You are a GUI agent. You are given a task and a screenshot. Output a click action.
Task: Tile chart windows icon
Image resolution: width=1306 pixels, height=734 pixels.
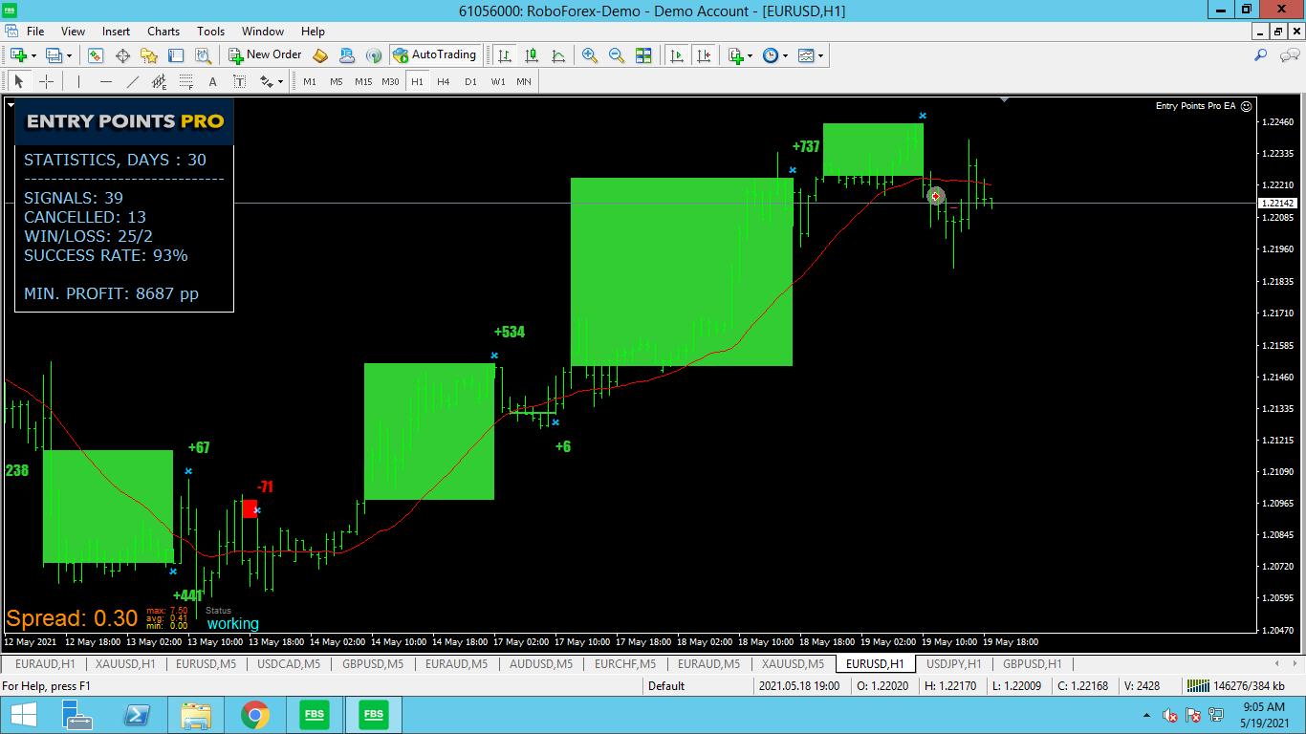click(643, 55)
